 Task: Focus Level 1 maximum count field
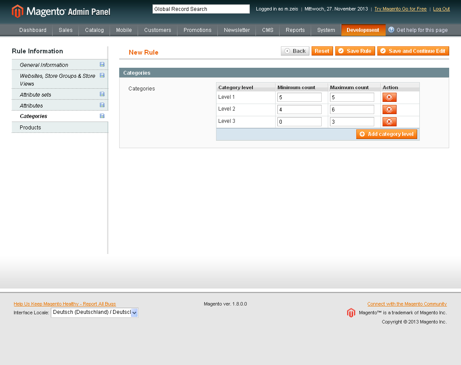(x=352, y=97)
